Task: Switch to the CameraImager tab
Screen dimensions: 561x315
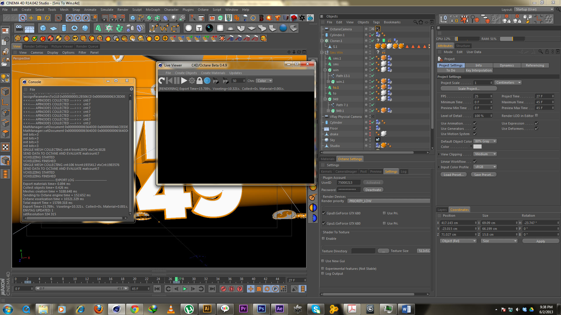Action: pyautogui.click(x=346, y=171)
